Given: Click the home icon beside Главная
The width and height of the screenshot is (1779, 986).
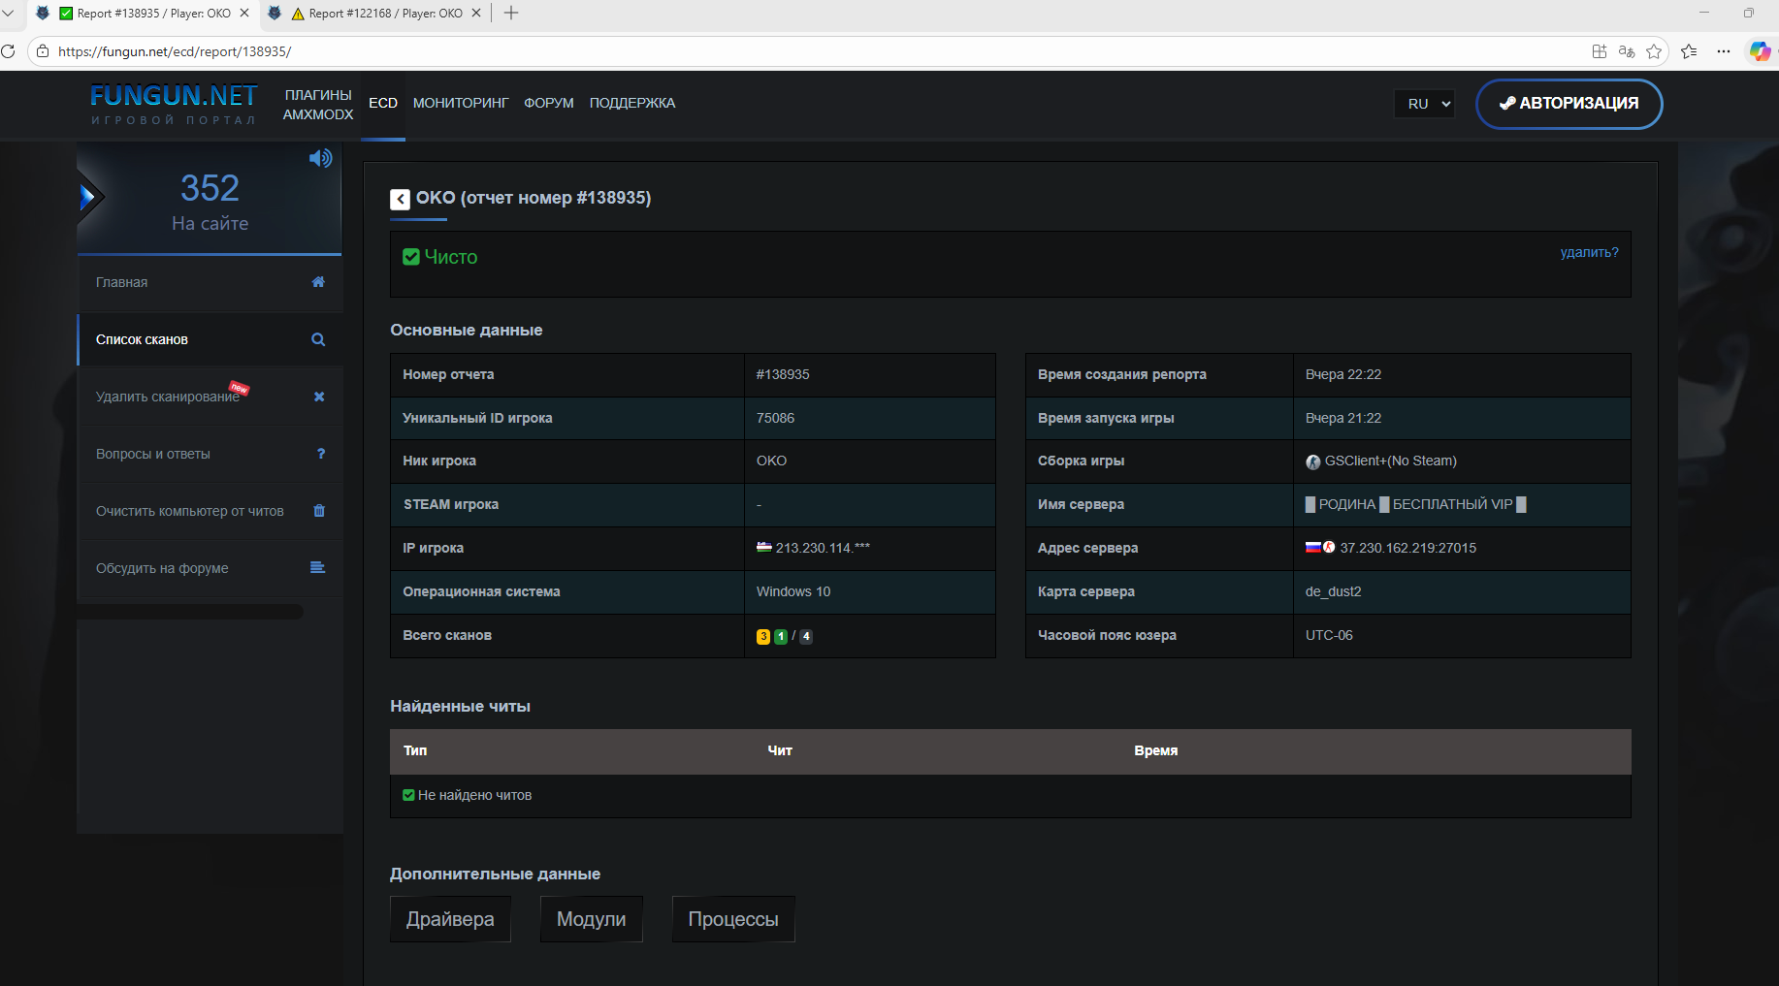Looking at the screenshot, I should pos(318,282).
